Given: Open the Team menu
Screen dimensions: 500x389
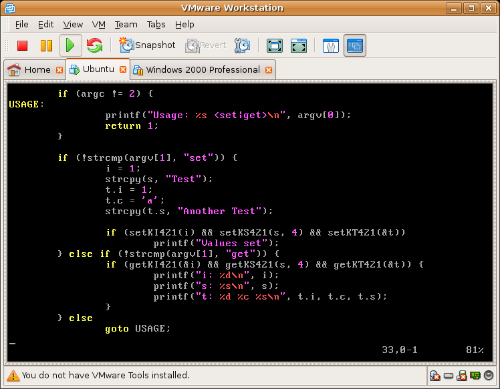Looking at the screenshot, I should 126,24.
